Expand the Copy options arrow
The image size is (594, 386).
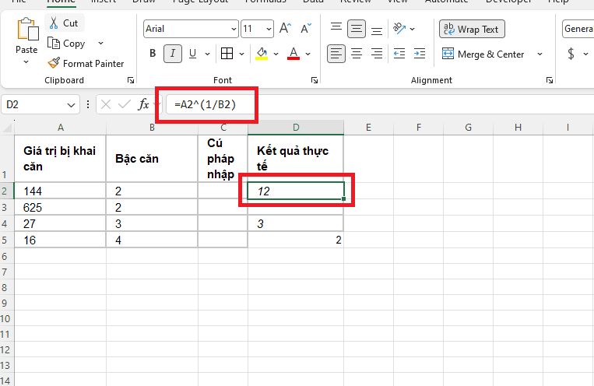pyautogui.click(x=100, y=43)
